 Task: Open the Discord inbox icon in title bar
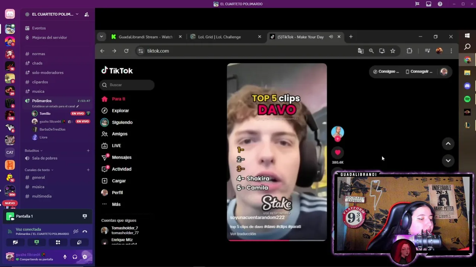point(429,4)
